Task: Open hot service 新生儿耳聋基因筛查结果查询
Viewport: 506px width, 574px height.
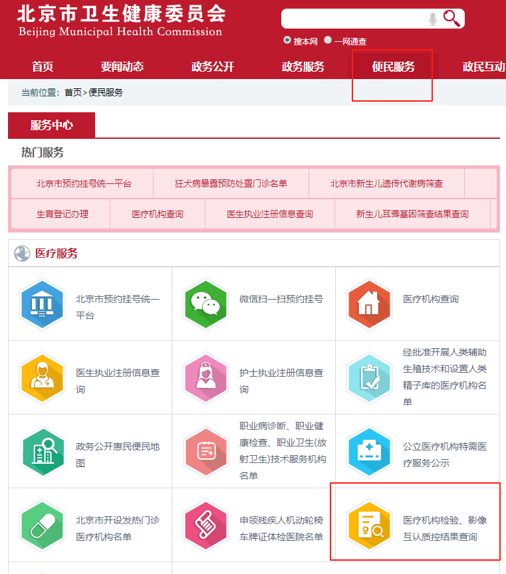Action: [x=412, y=214]
